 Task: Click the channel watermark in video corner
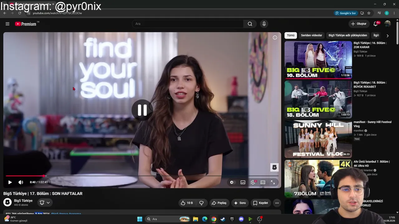[x=274, y=167]
